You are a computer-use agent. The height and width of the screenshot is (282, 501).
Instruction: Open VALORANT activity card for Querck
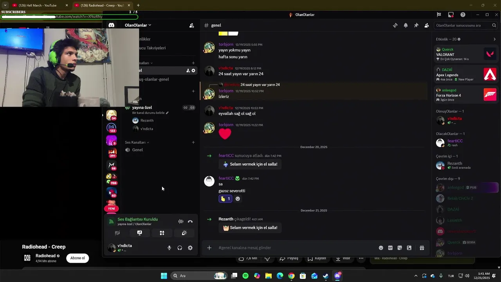pos(466,54)
